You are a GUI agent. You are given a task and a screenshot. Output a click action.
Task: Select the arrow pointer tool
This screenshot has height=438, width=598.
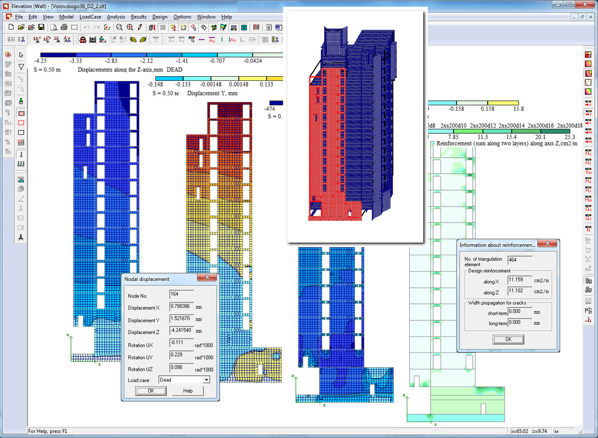21,55
